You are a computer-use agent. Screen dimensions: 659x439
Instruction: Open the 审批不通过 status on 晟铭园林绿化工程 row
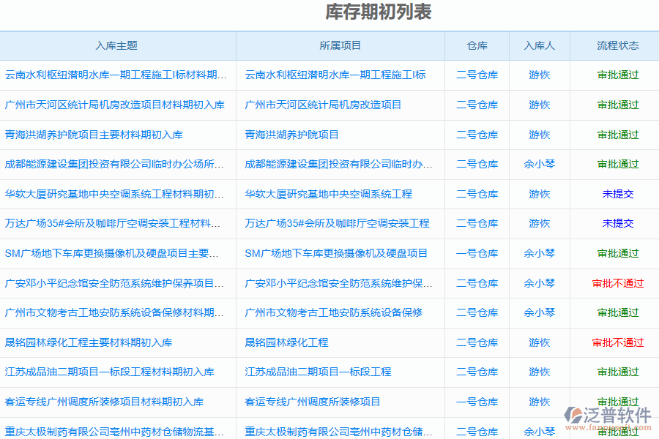(614, 342)
